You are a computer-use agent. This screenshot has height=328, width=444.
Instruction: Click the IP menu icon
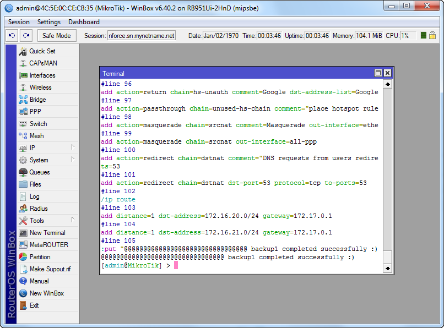click(23, 148)
